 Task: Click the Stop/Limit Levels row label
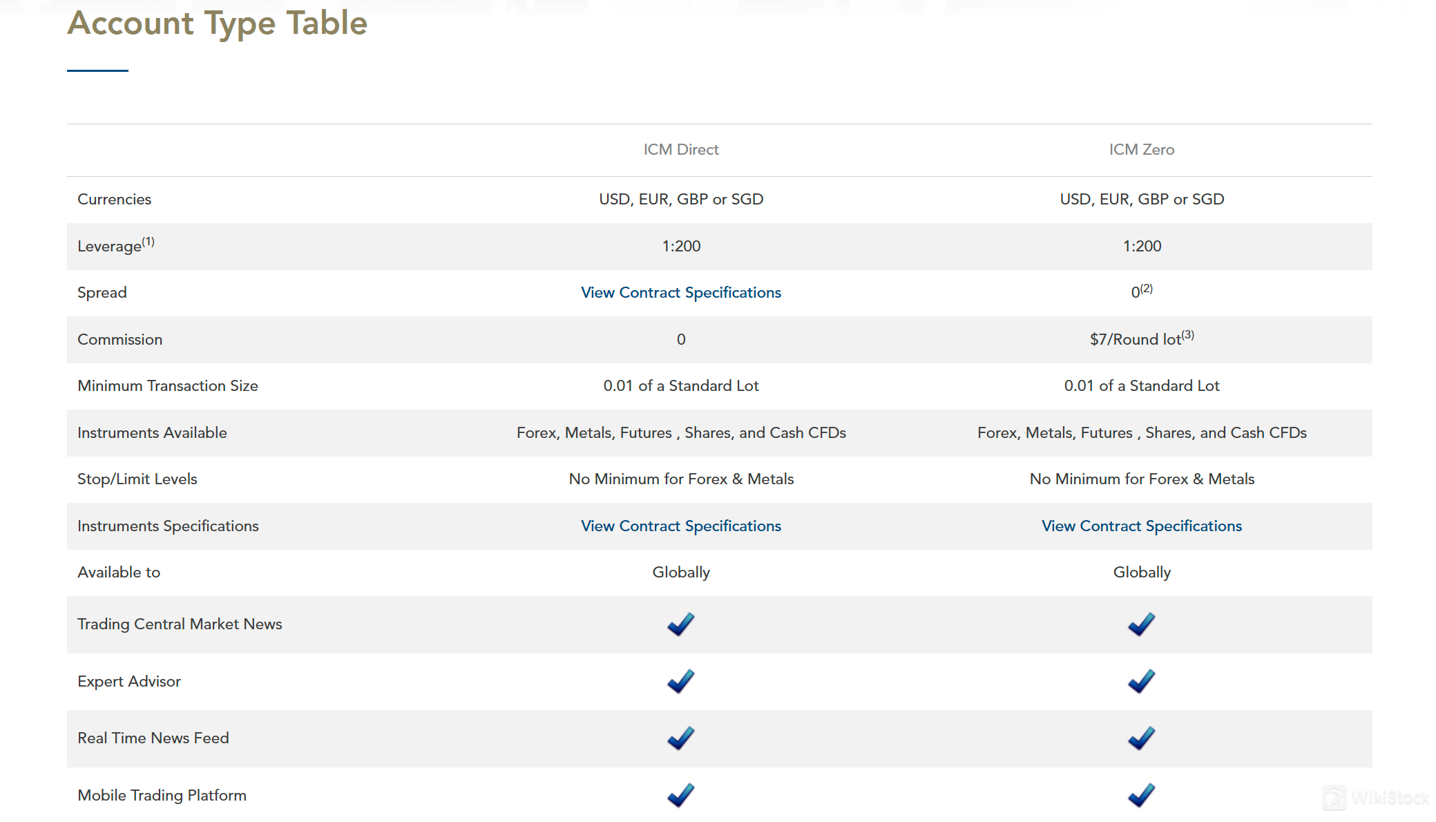137,479
